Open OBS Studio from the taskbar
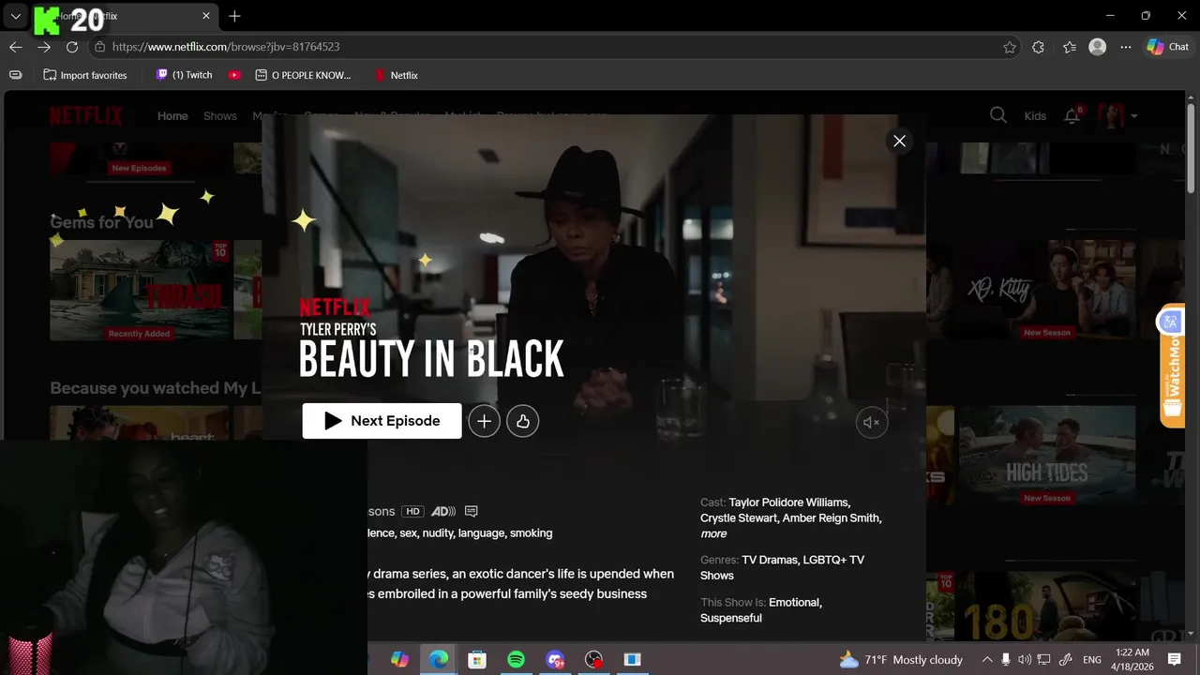Viewport: 1200px width, 675px height. pyautogui.click(x=593, y=660)
